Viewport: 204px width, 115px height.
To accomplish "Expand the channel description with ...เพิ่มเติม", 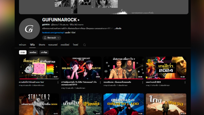I will coord(118,29).
